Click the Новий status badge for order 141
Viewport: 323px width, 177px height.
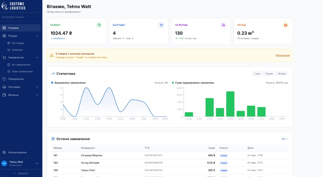pos(224,156)
